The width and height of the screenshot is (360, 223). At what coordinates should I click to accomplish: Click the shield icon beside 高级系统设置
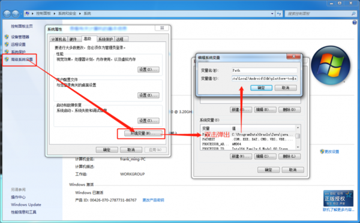coord(7,59)
